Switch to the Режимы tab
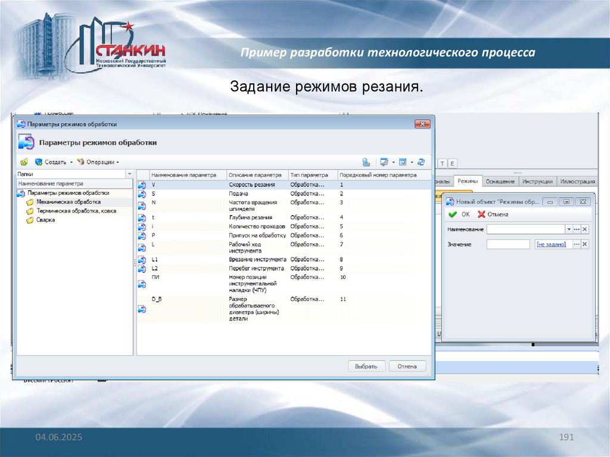The height and width of the screenshot is (457, 610). (x=468, y=181)
